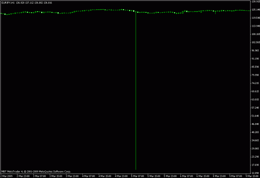The height and width of the screenshot is (178, 260).
Task: Click the 3 Mar 23:00 time label
Action: [x=72, y=176]
